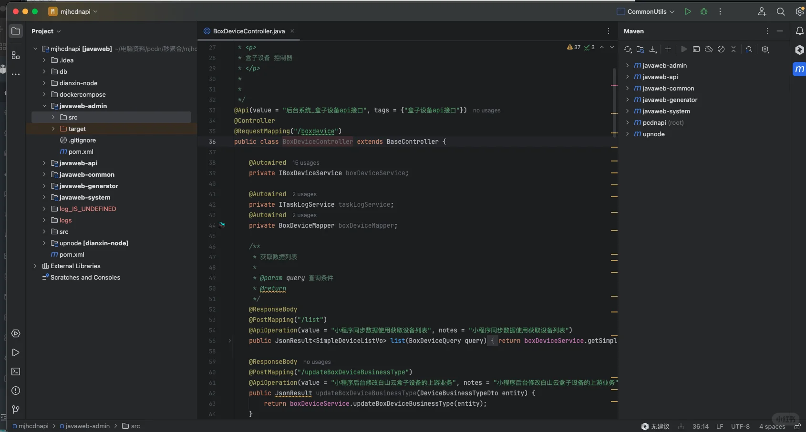Toggle Skip Tests mode in Maven

[x=721, y=50]
